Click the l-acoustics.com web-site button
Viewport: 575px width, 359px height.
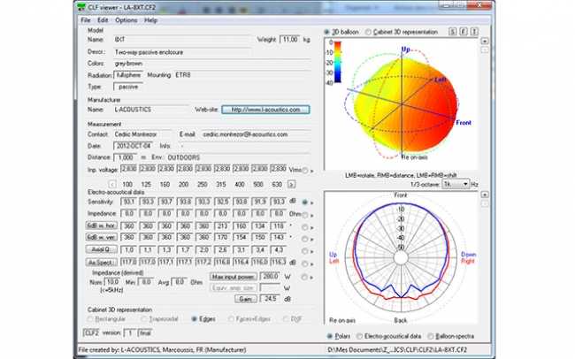pyautogui.click(x=265, y=110)
